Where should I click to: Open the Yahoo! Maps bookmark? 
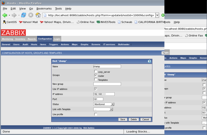pos(57,22)
